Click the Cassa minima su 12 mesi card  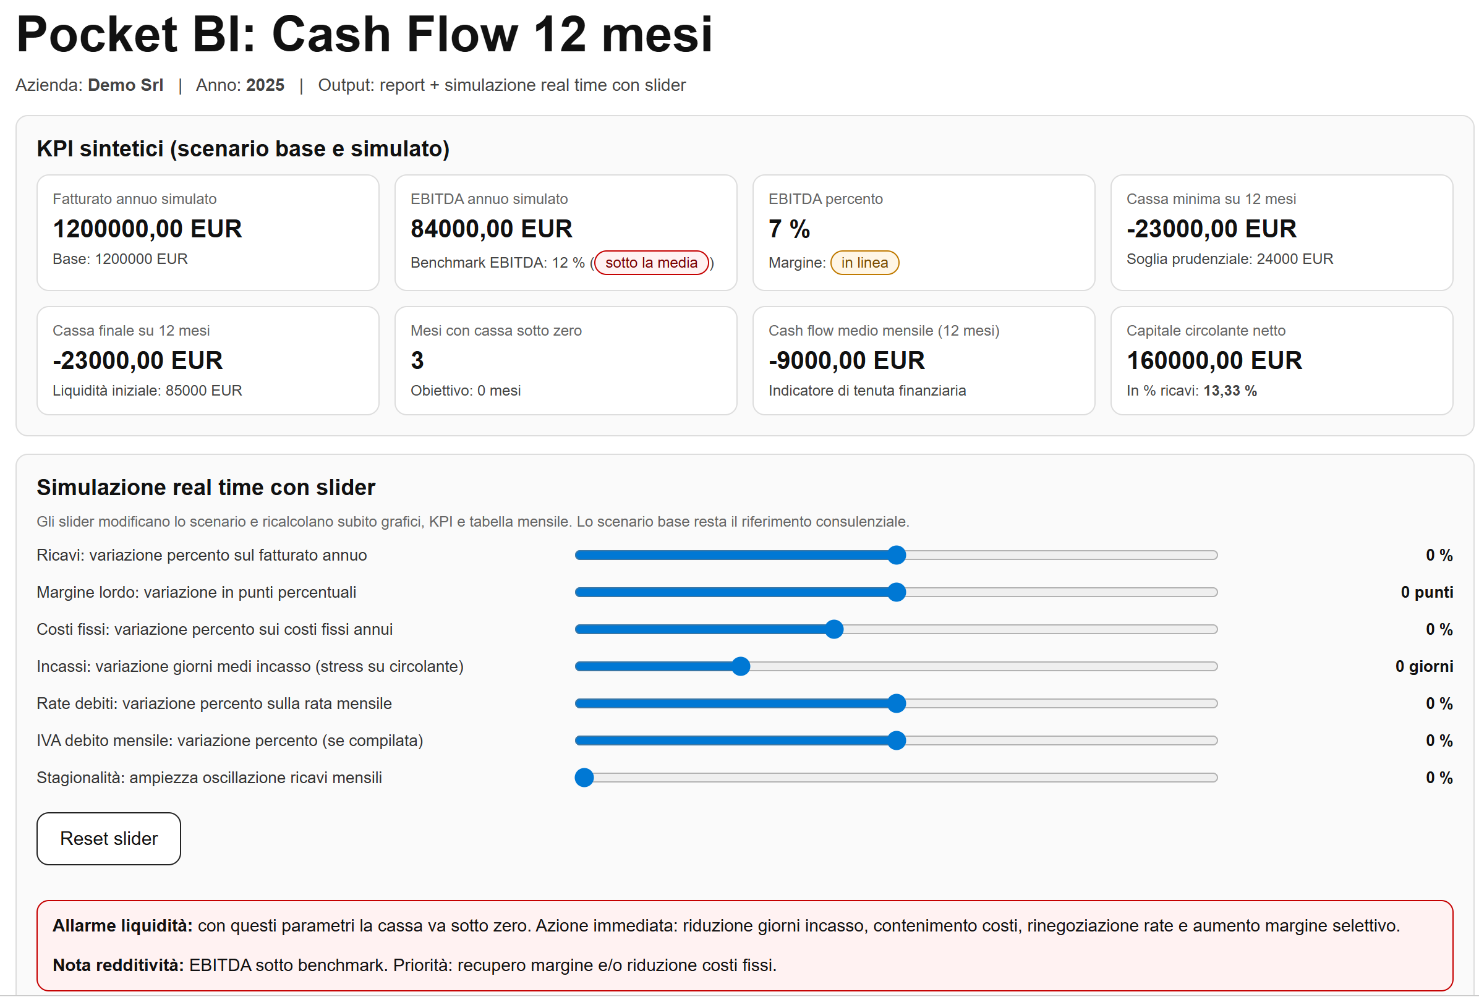1281,233
